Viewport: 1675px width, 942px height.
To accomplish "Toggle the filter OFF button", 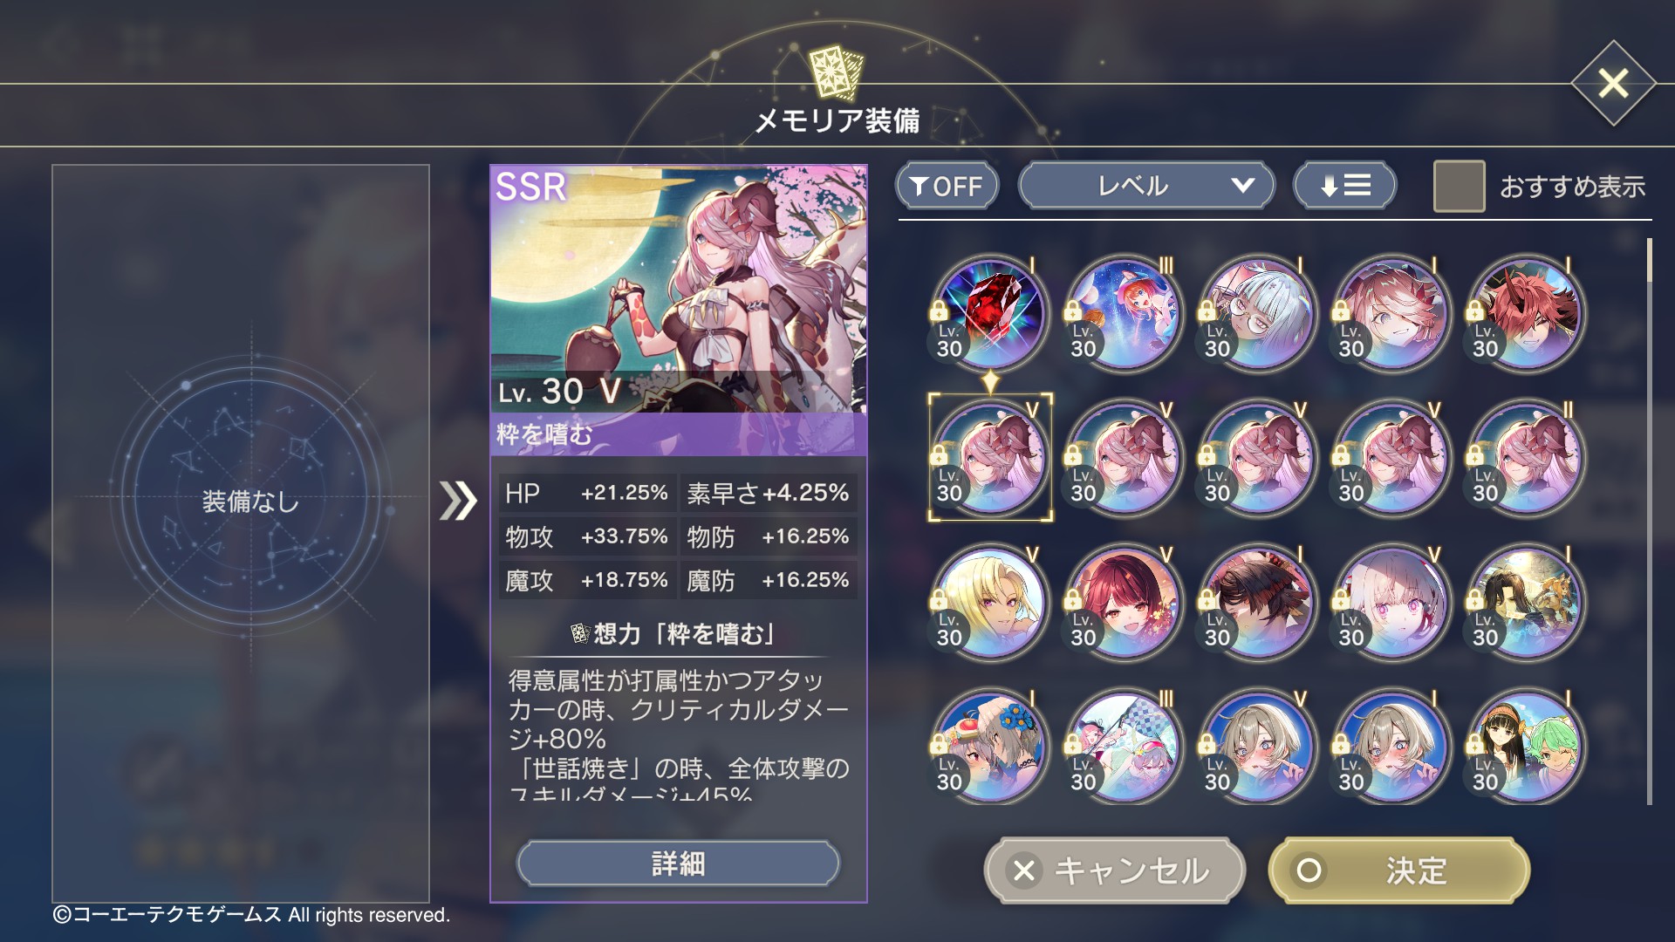I will coord(947,186).
